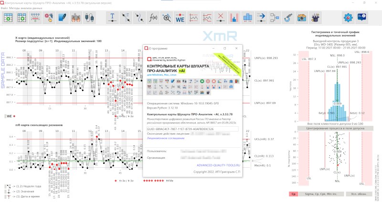Open settings with the blue gear icon
Image resolution: width=382 pixels, height=204 pixels.
[x=349, y=18]
